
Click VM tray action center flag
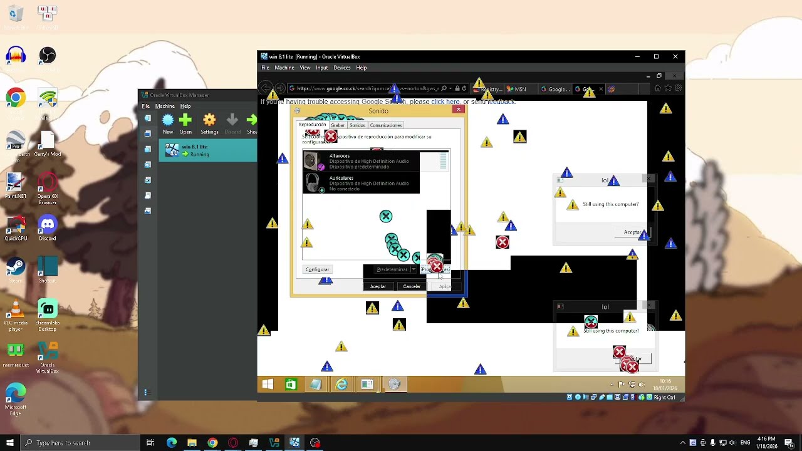[x=622, y=385]
